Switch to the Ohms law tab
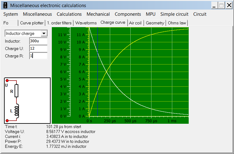 coord(177,23)
